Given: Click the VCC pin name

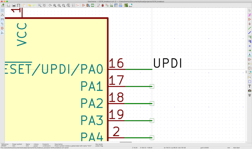Looking at the screenshot, I should [x=22, y=34].
